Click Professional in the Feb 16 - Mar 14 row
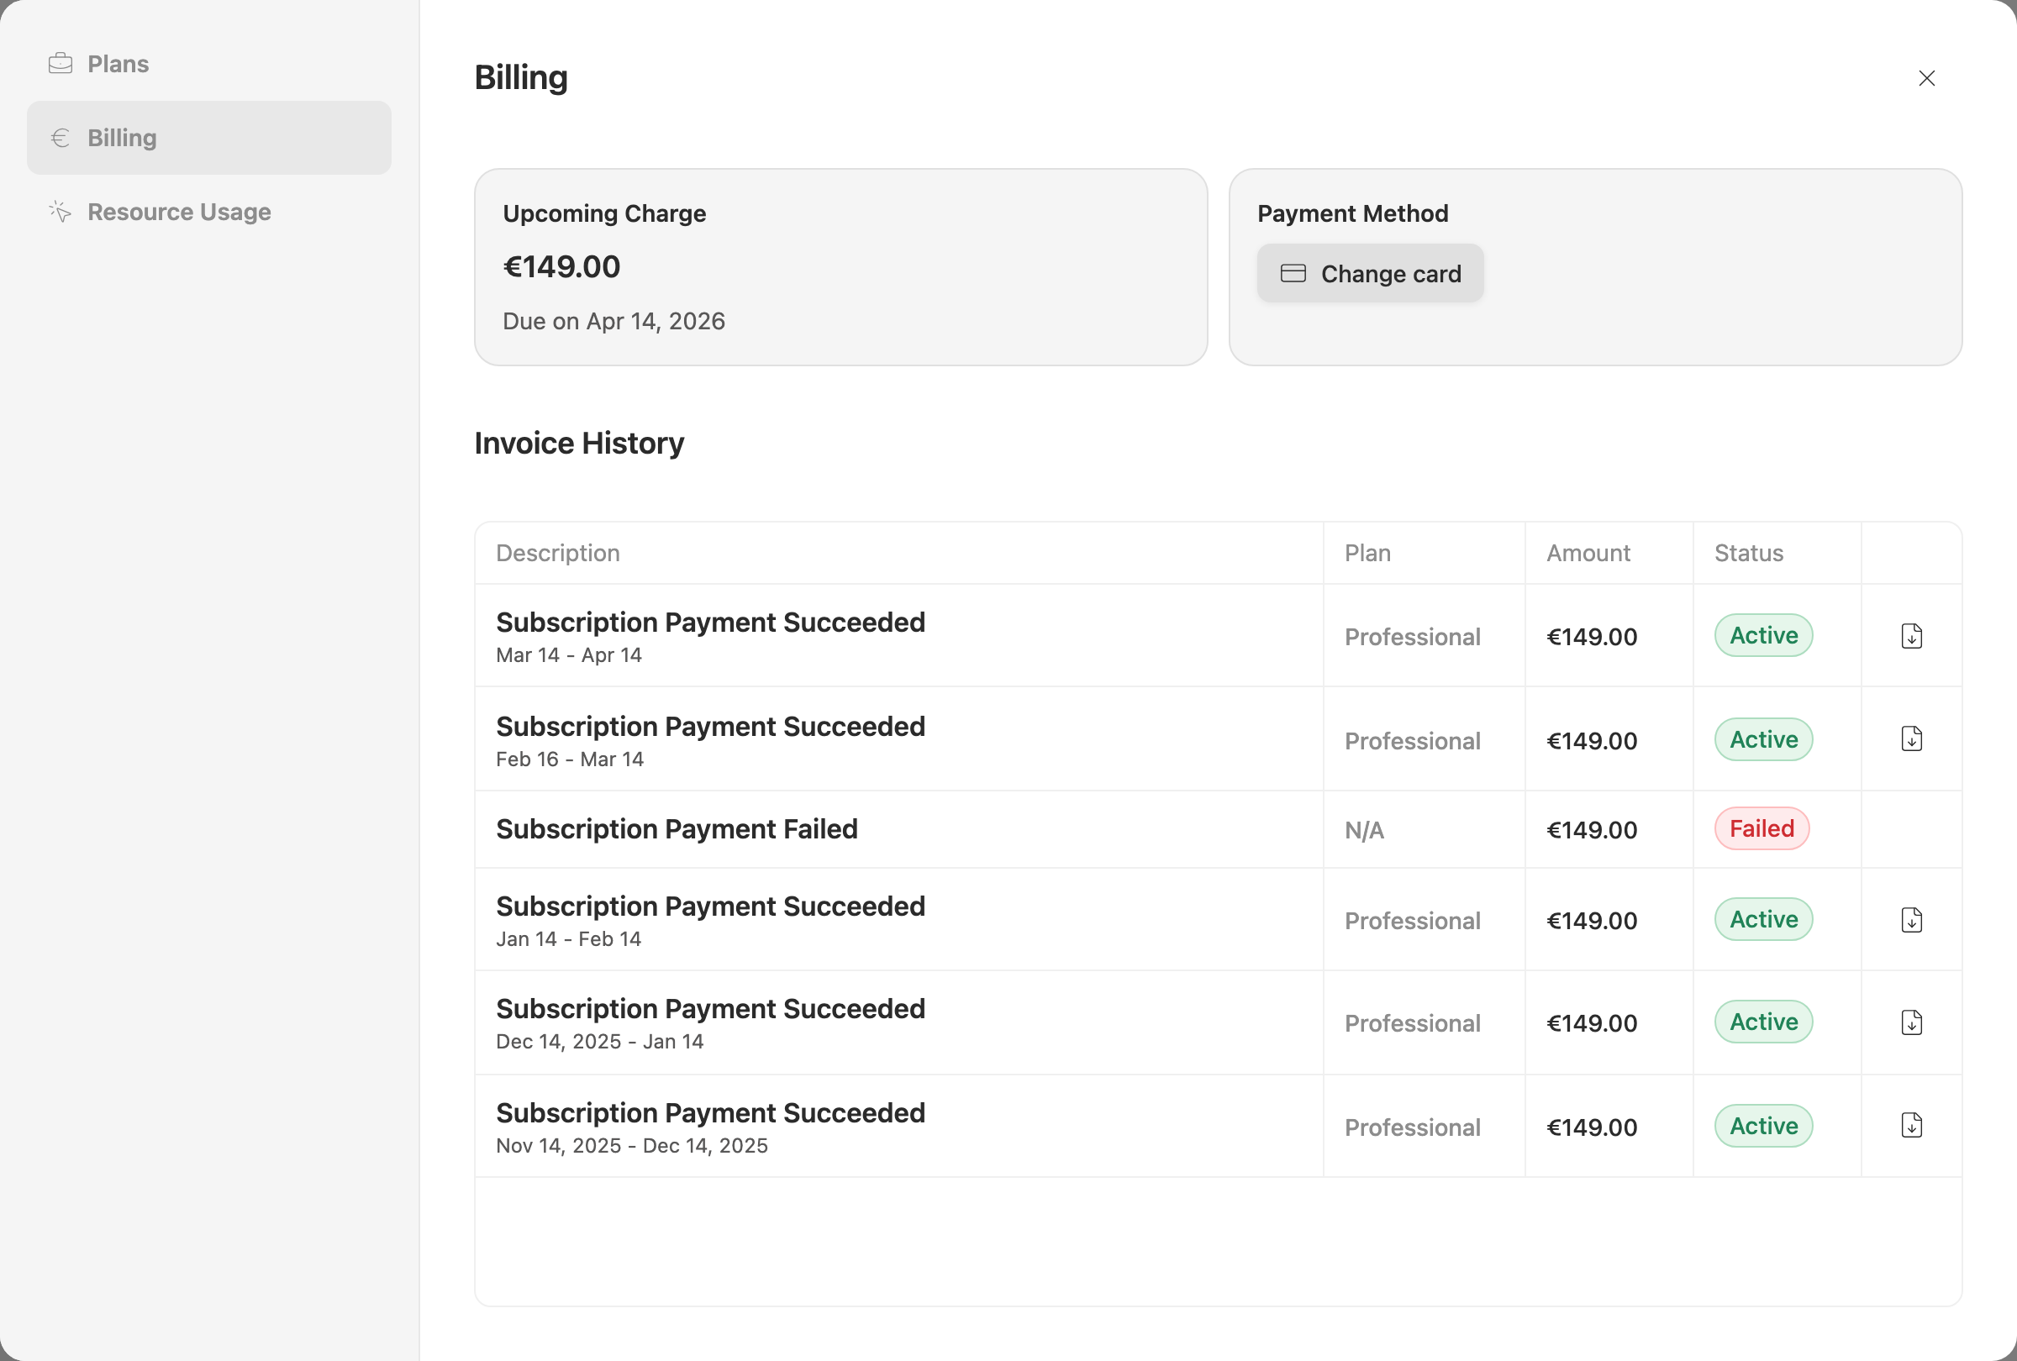The image size is (2017, 1361). click(1412, 742)
